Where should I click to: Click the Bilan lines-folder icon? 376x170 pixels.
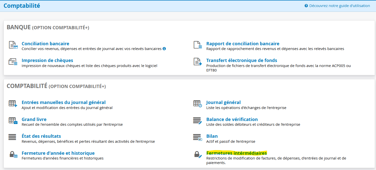click(x=198, y=137)
